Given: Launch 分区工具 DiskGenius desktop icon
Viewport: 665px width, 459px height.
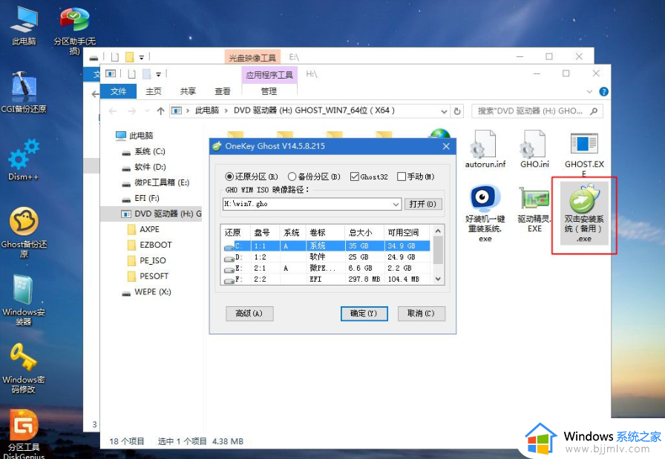Looking at the screenshot, I should tap(24, 434).
